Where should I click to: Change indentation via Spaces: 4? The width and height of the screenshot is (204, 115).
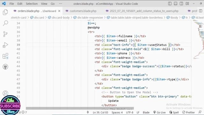click(117, 112)
